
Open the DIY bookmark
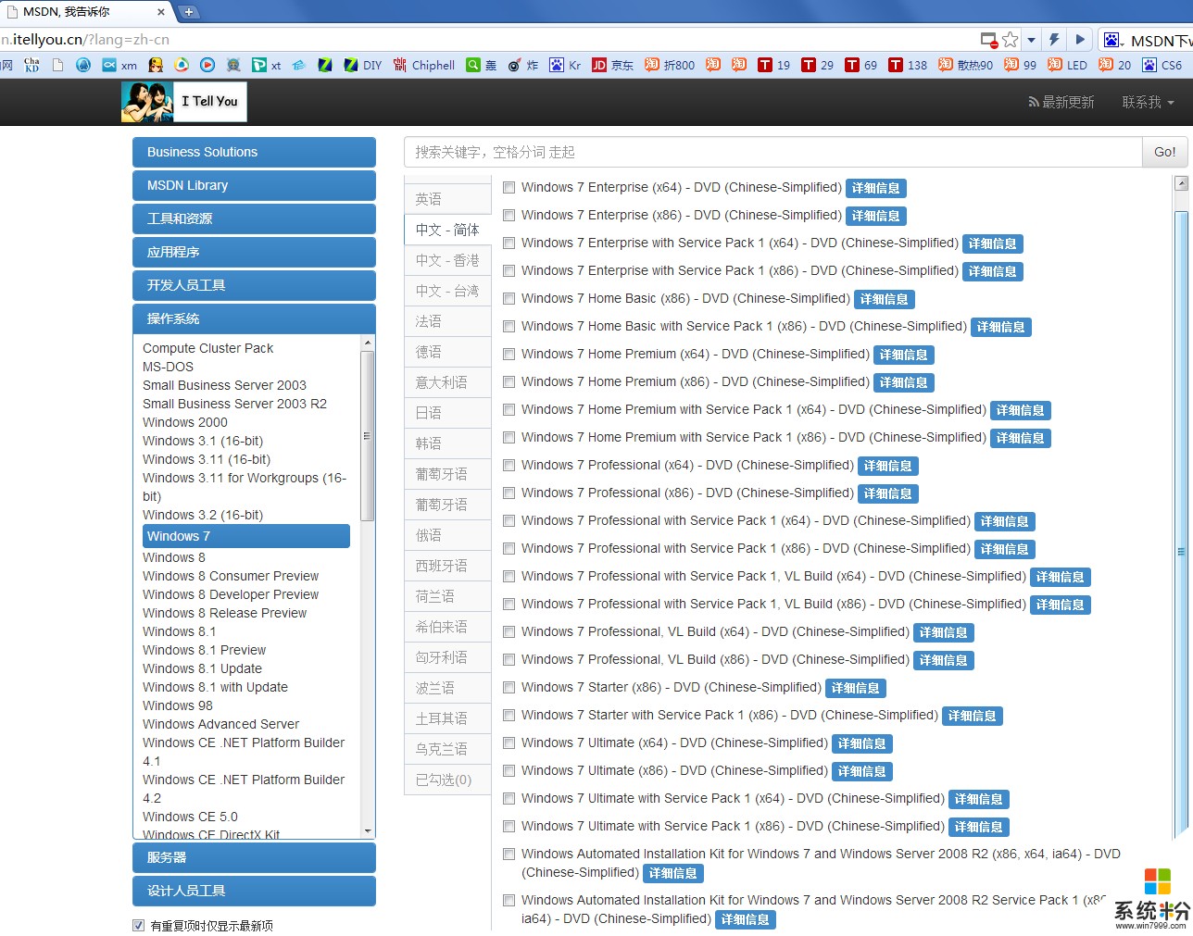[363, 65]
